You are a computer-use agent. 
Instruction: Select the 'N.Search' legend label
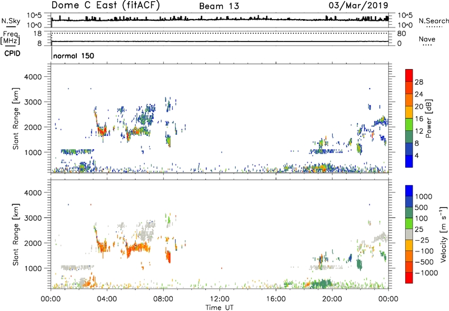[x=433, y=21]
